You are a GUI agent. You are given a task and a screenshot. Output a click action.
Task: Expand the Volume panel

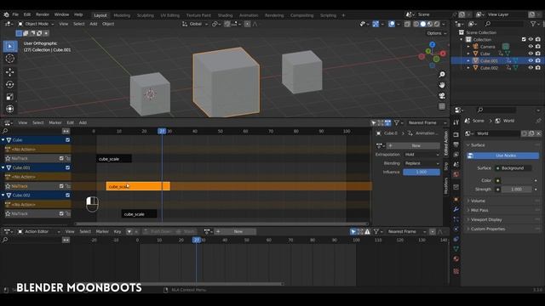pyautogui.click(x=478, y=201)
